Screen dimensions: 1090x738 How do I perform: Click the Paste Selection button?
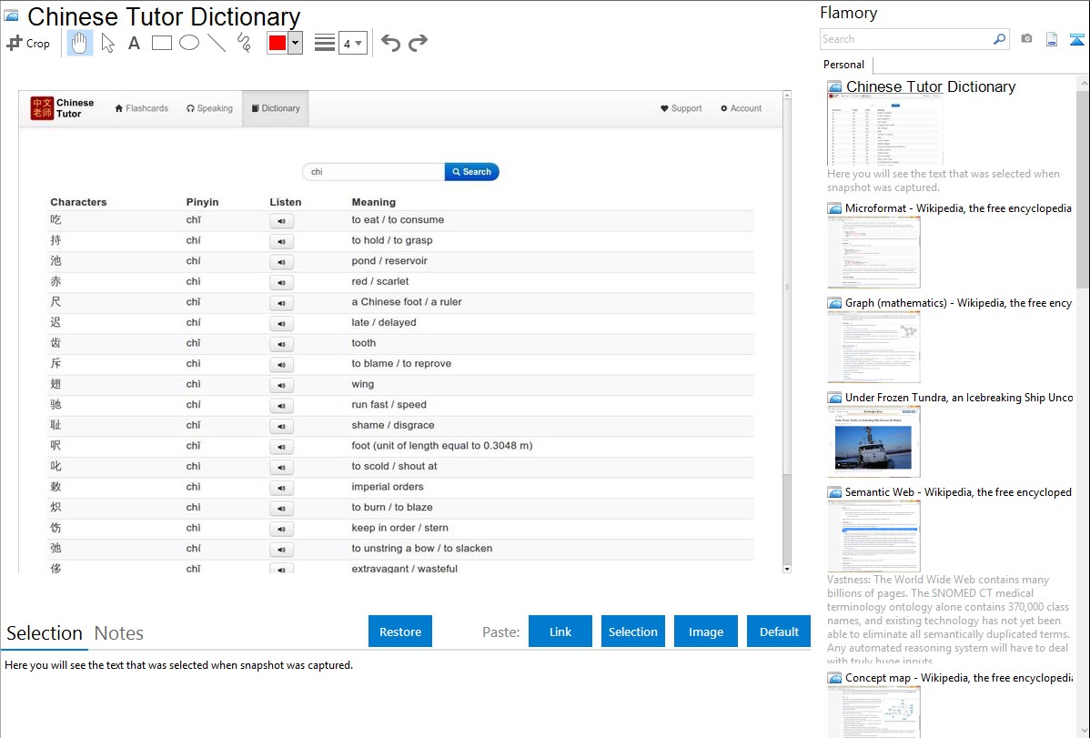[x=632, y=632]
